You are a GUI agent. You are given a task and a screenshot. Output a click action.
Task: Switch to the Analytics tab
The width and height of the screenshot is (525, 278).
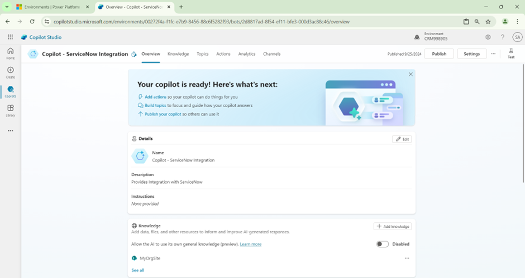pos(246,54)
